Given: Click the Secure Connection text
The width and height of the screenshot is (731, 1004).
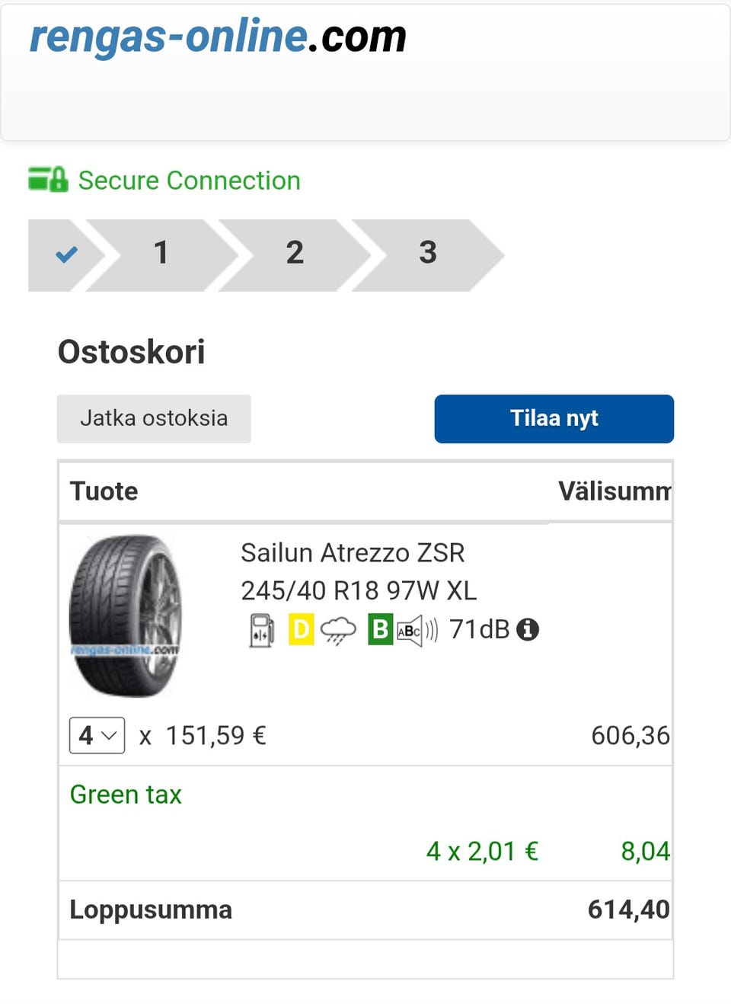Looking at the screenshot, I should tap(189, 181).
